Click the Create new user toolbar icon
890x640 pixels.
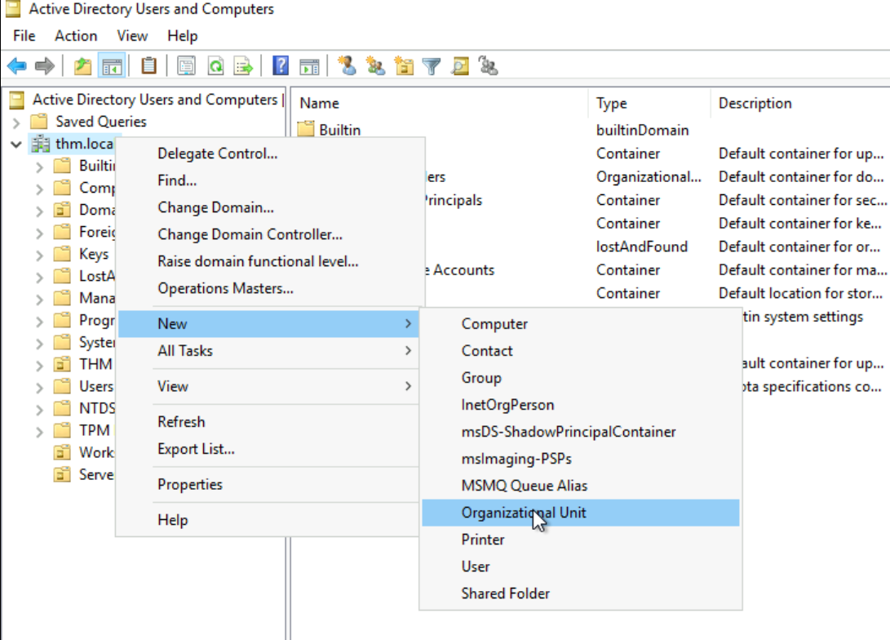coord(348,66)
